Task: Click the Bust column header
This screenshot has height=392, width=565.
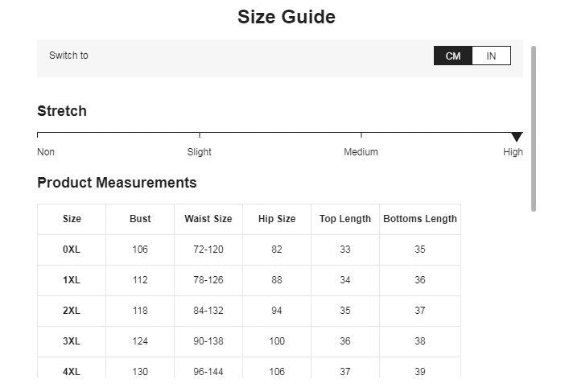Action: 140,219
